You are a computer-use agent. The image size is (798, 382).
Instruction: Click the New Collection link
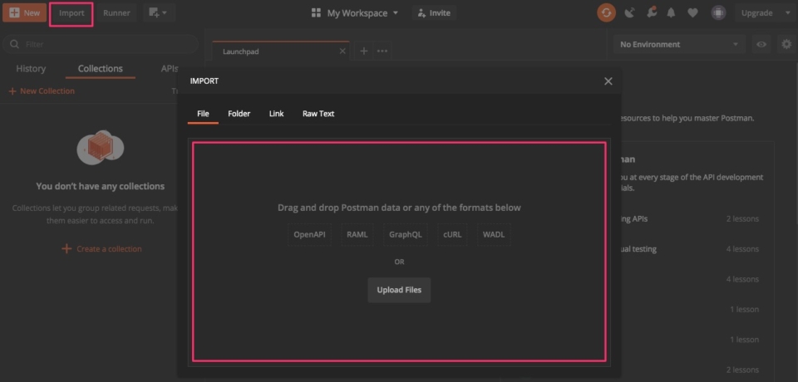click(x=42, y=91)
